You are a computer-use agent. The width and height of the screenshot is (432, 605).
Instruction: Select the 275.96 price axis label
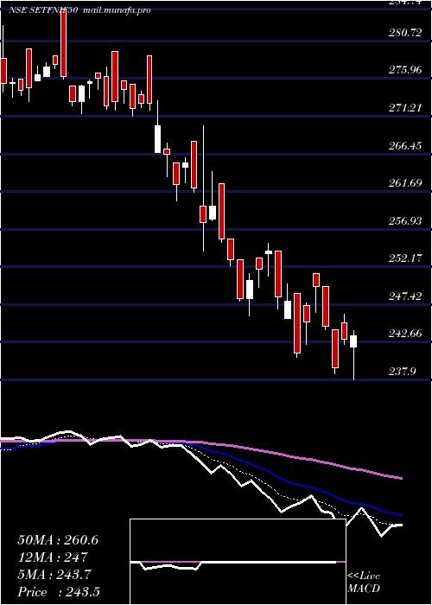tap(405, 70)
